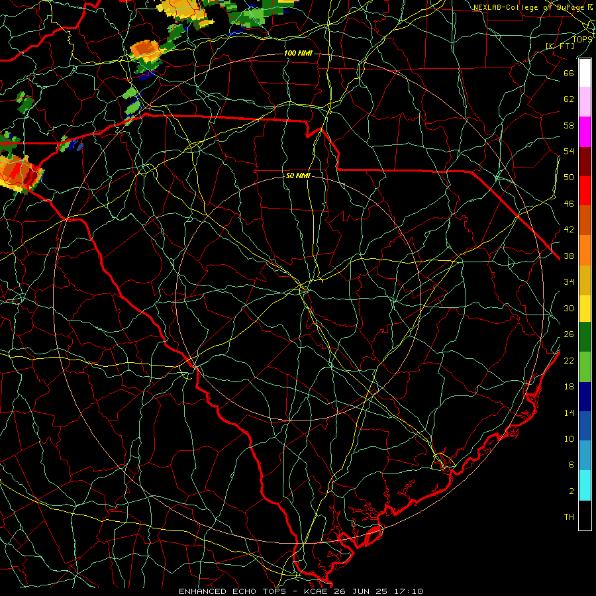This screenshot has width=596, height=596.
Task: Select the light blue legend swatch
Action: click(x=585, y=455)
